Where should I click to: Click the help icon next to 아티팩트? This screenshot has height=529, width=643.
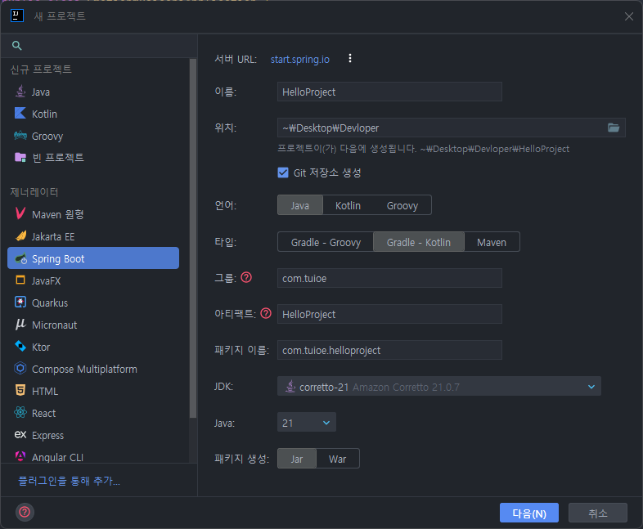click(266, 314)
